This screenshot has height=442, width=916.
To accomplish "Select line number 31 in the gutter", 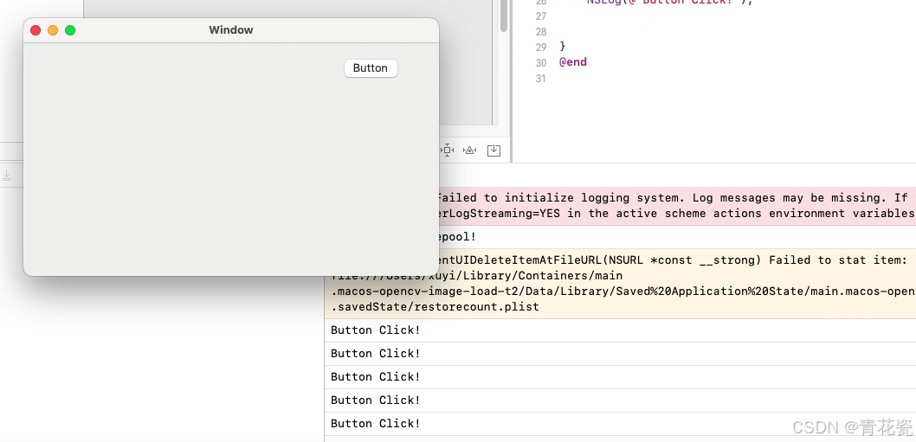I will [541, 78].
